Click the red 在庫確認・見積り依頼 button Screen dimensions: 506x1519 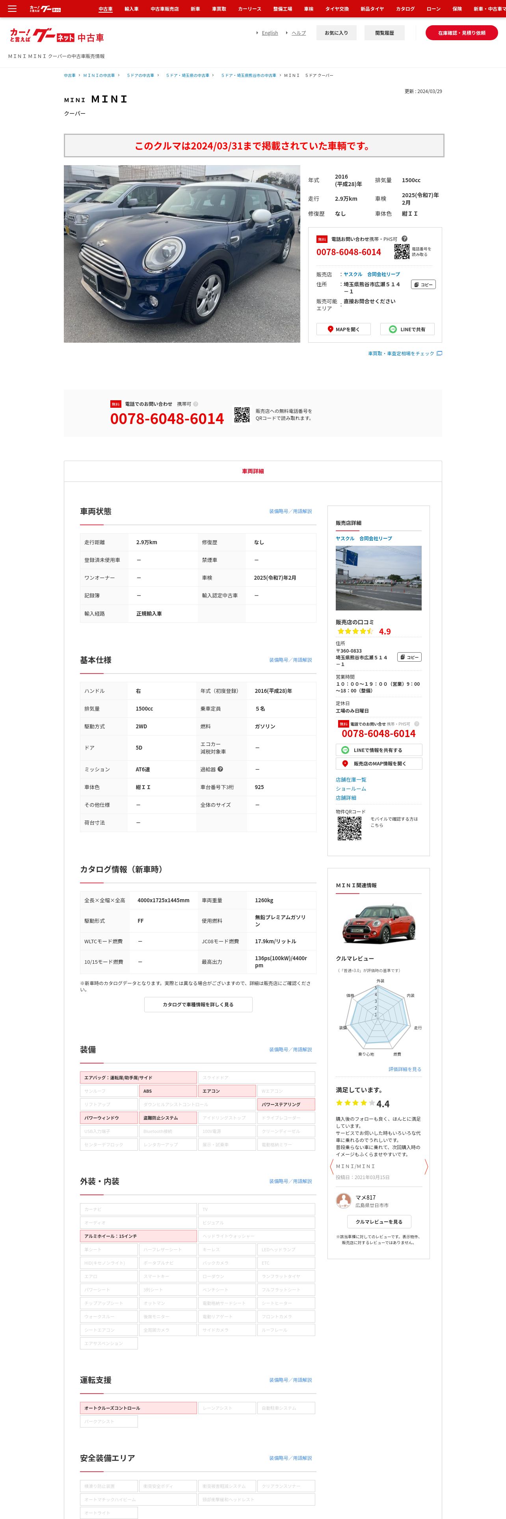462,33
